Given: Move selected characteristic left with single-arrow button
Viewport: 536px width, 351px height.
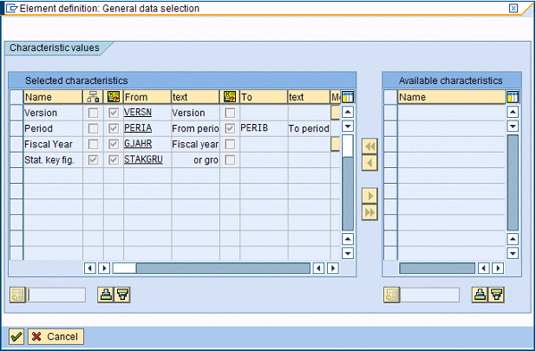Looking at the screenshot, I should coord(370,163).
